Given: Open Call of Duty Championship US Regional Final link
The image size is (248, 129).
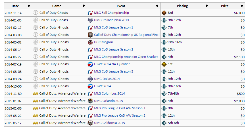Looking at the screenshot, I should click(x=127, y=35).
